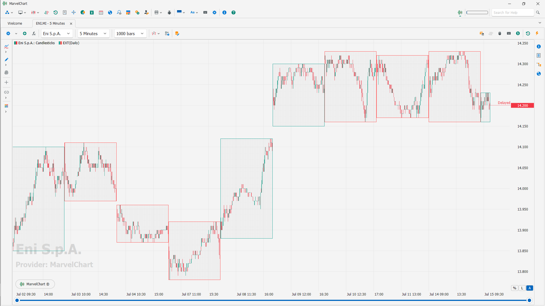Screen dimensions: 545x306
Task: Toggle auto A scale button
Action: (x=530, y=288)
